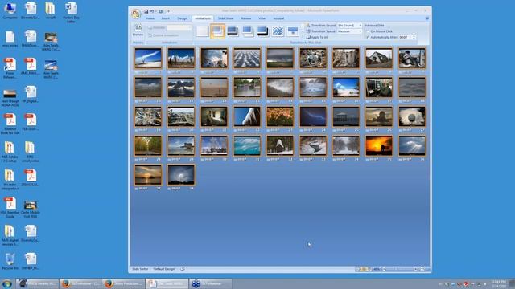Image resolution: width=515 pixels, height=289 pixels.
Task: Open the Animate dropdown field
Action: pyautogui.click(x=179, y=28)
